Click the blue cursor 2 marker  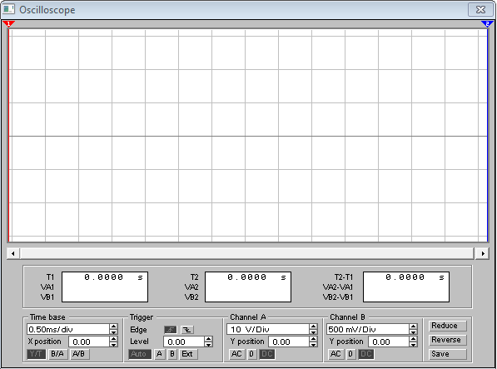coord(487,24)
